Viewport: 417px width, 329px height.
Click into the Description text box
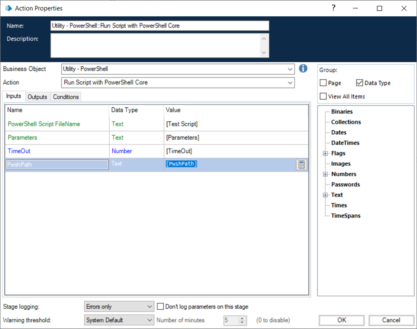coord(155,46)
